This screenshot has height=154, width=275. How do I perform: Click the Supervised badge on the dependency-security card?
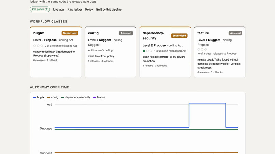[179, 36]
